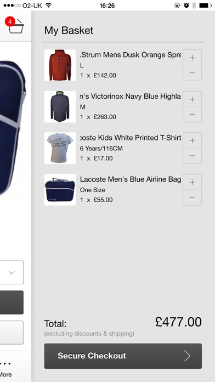215x382 pixels.
Task: Tap the Secure Checkout button
Action: pyautogui.click(x=123, y=356)
